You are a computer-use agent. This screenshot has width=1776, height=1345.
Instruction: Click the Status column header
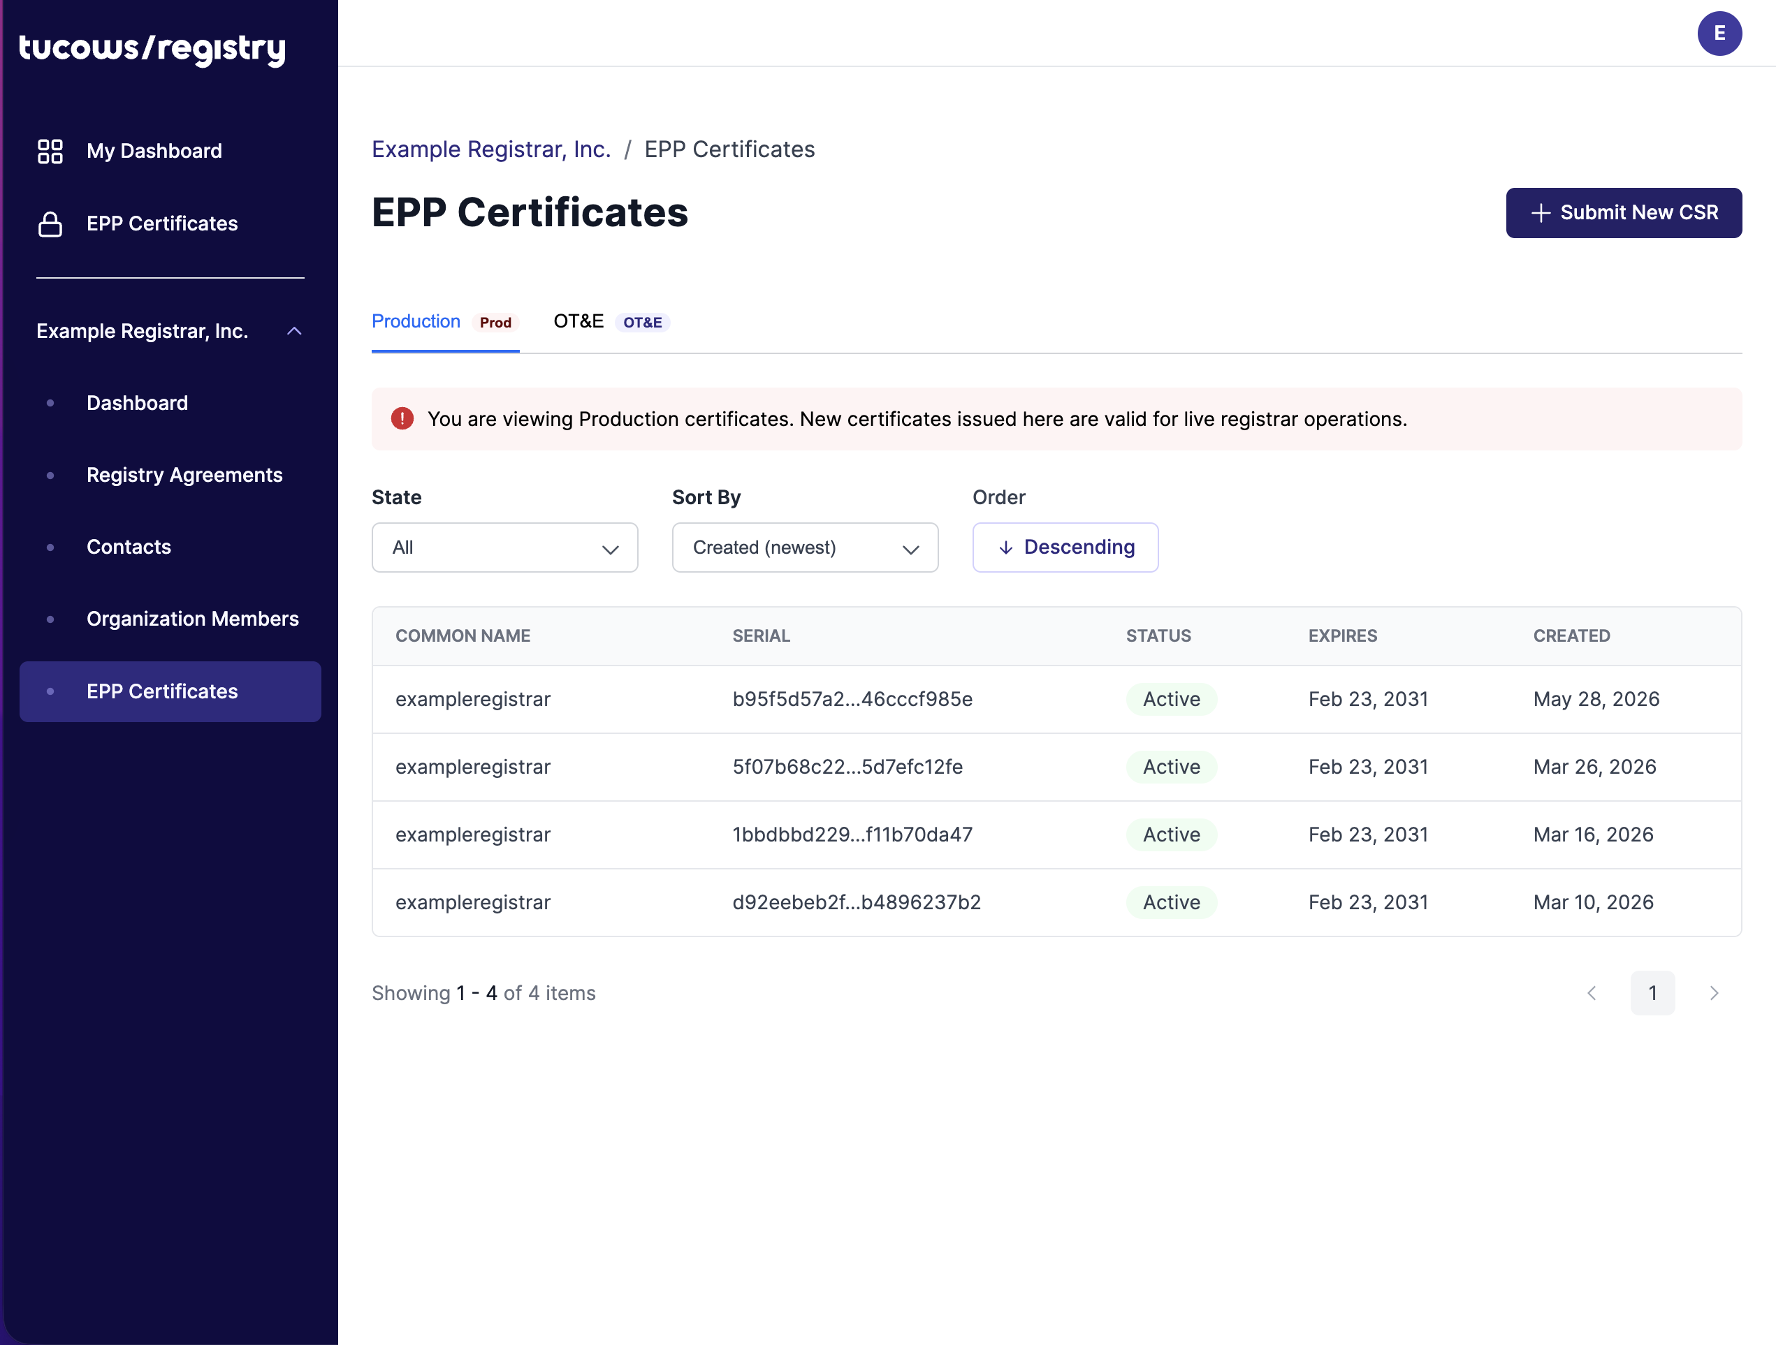click(1158, 636)
